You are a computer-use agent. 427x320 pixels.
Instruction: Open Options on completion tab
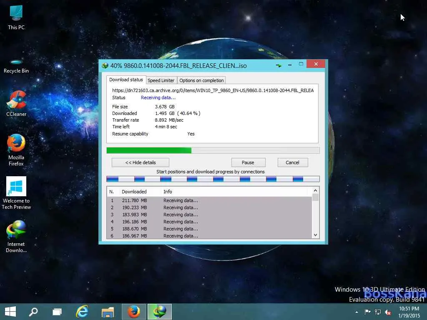coord(201,80)
